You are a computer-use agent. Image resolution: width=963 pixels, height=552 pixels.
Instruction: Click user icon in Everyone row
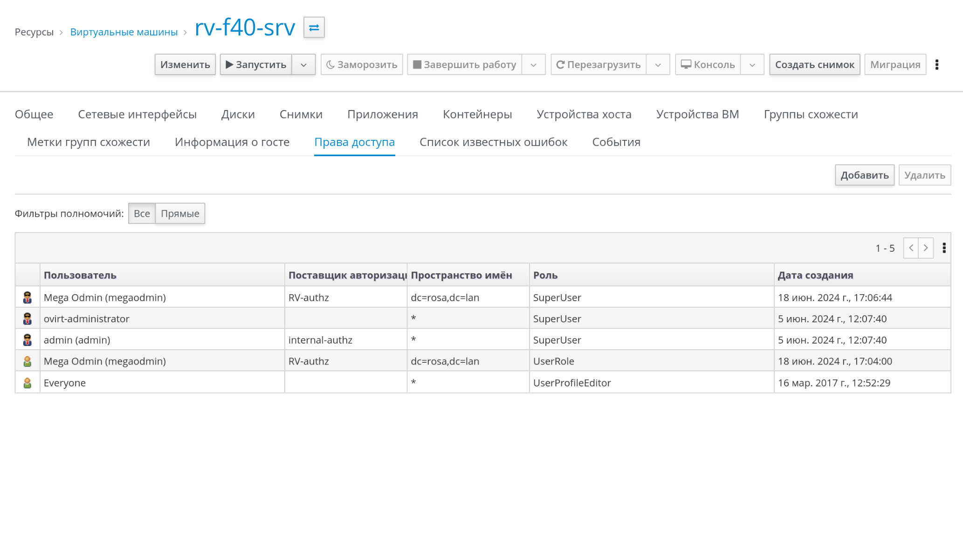(28, 383)
